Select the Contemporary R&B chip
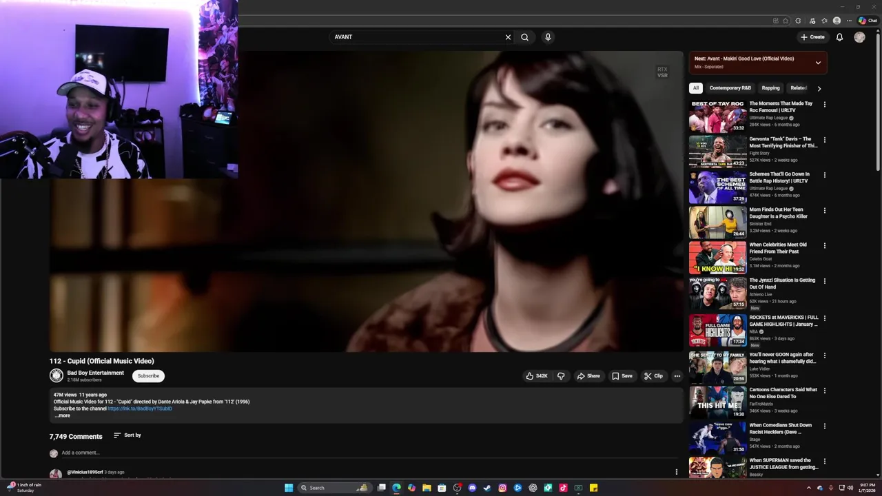Screen dimensions: 882x496 730,88
